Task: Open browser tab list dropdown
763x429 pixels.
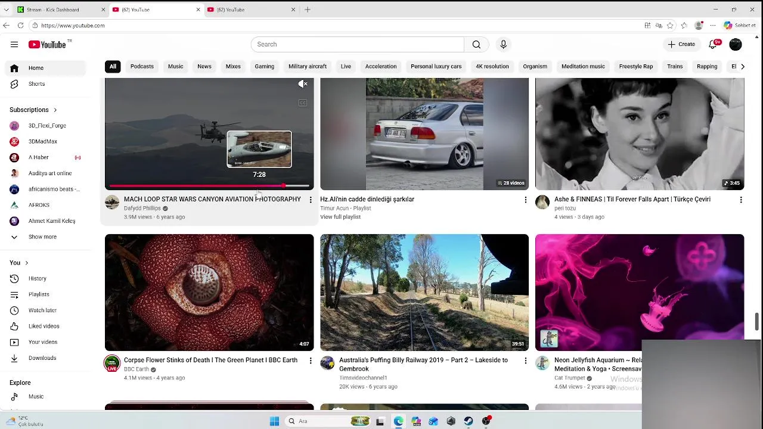Action: pyautogui.click(x=6, y=10)
